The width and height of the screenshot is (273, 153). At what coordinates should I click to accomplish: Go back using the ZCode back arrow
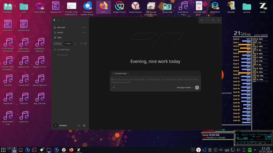(59, 20)
